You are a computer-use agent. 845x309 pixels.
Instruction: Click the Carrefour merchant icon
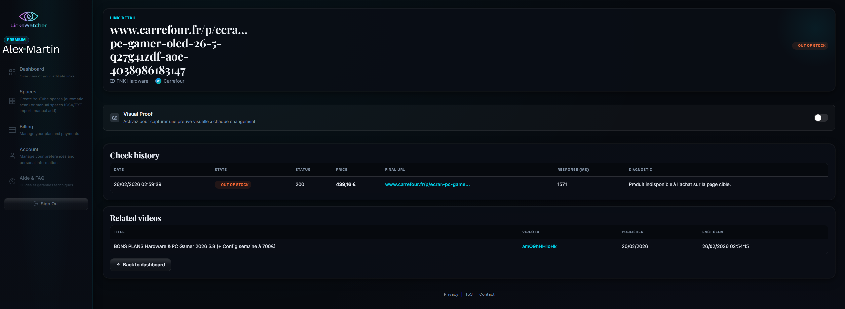click(x=159, y=81)
